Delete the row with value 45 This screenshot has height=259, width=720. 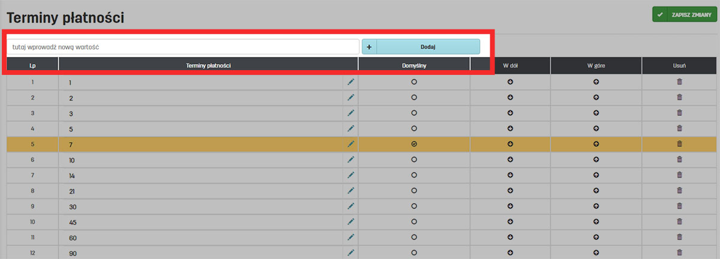[x=679, y=222]
